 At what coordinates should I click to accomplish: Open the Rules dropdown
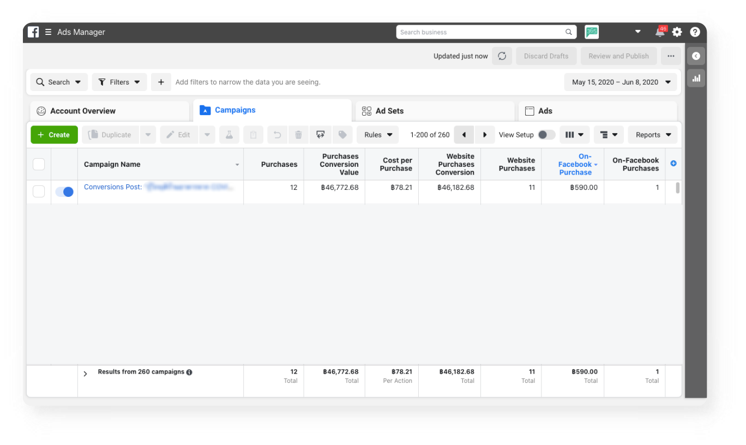pyautogui.click(x=378, y=135)
